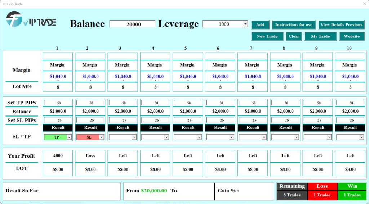Screen dimensions: 369x204
Task: Open the SL/TP dropdown for trade 2
Action: (x=102, y=137)
